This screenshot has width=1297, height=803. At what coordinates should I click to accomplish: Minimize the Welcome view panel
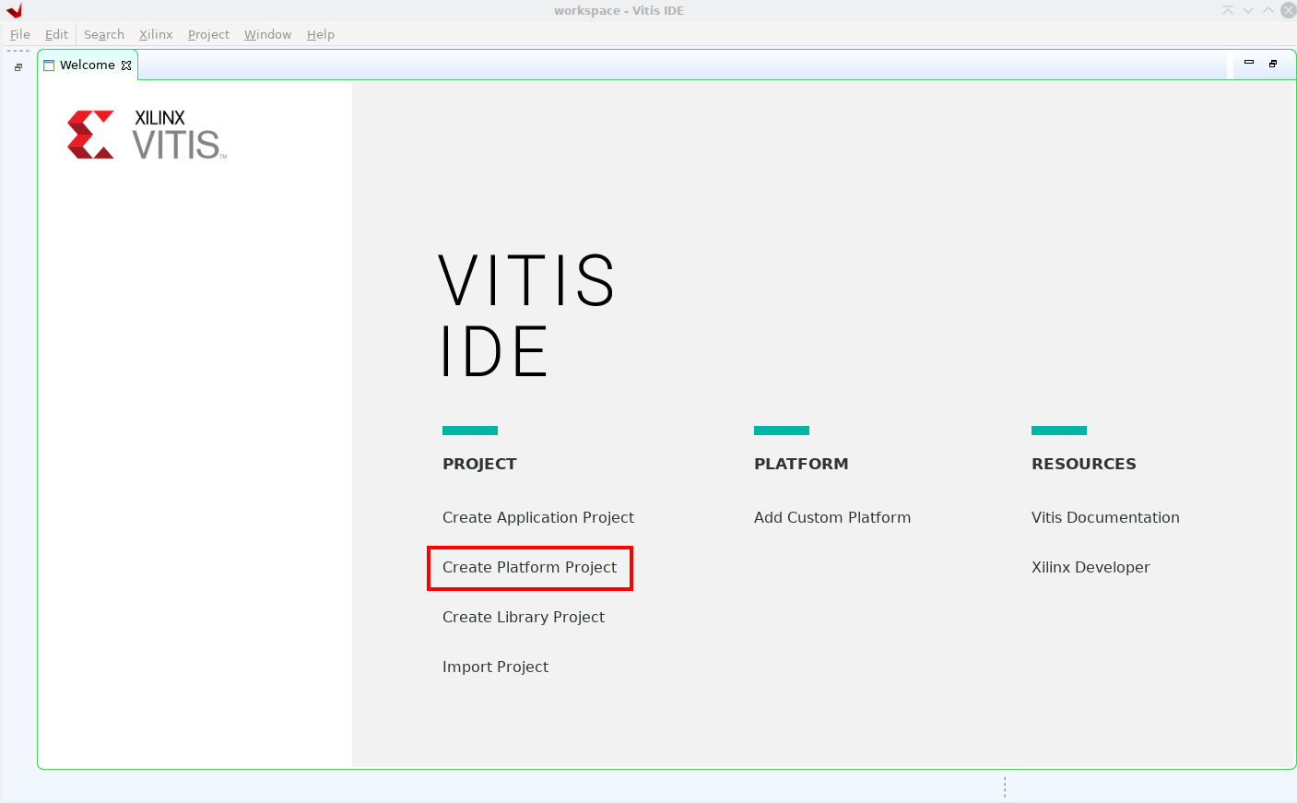(x=1249, y=63)
